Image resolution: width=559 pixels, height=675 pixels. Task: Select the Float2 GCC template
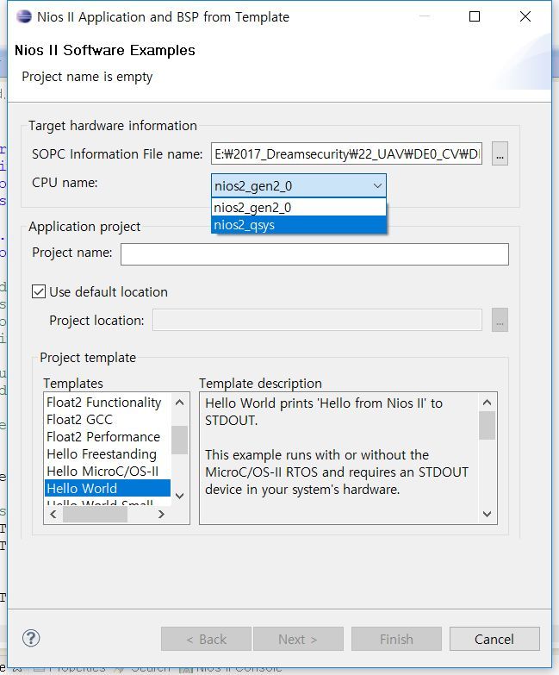click(79, 419)
